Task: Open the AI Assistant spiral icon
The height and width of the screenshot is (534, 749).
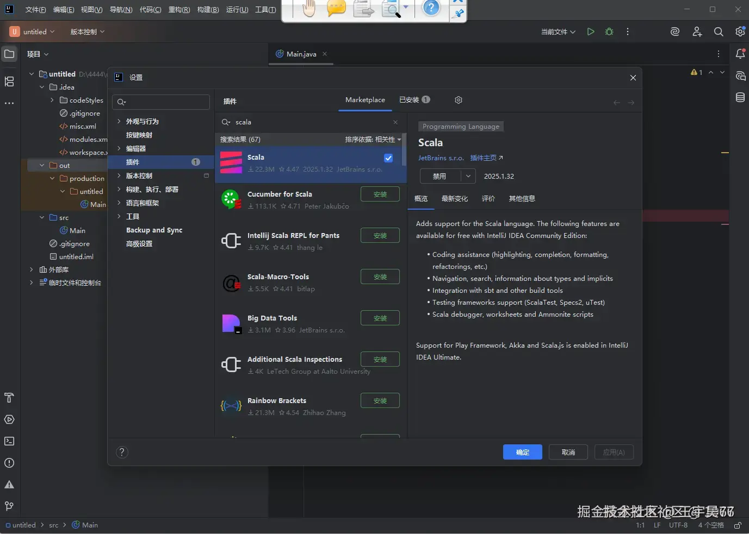Action: pyautogui.click(x=675, y=32)
